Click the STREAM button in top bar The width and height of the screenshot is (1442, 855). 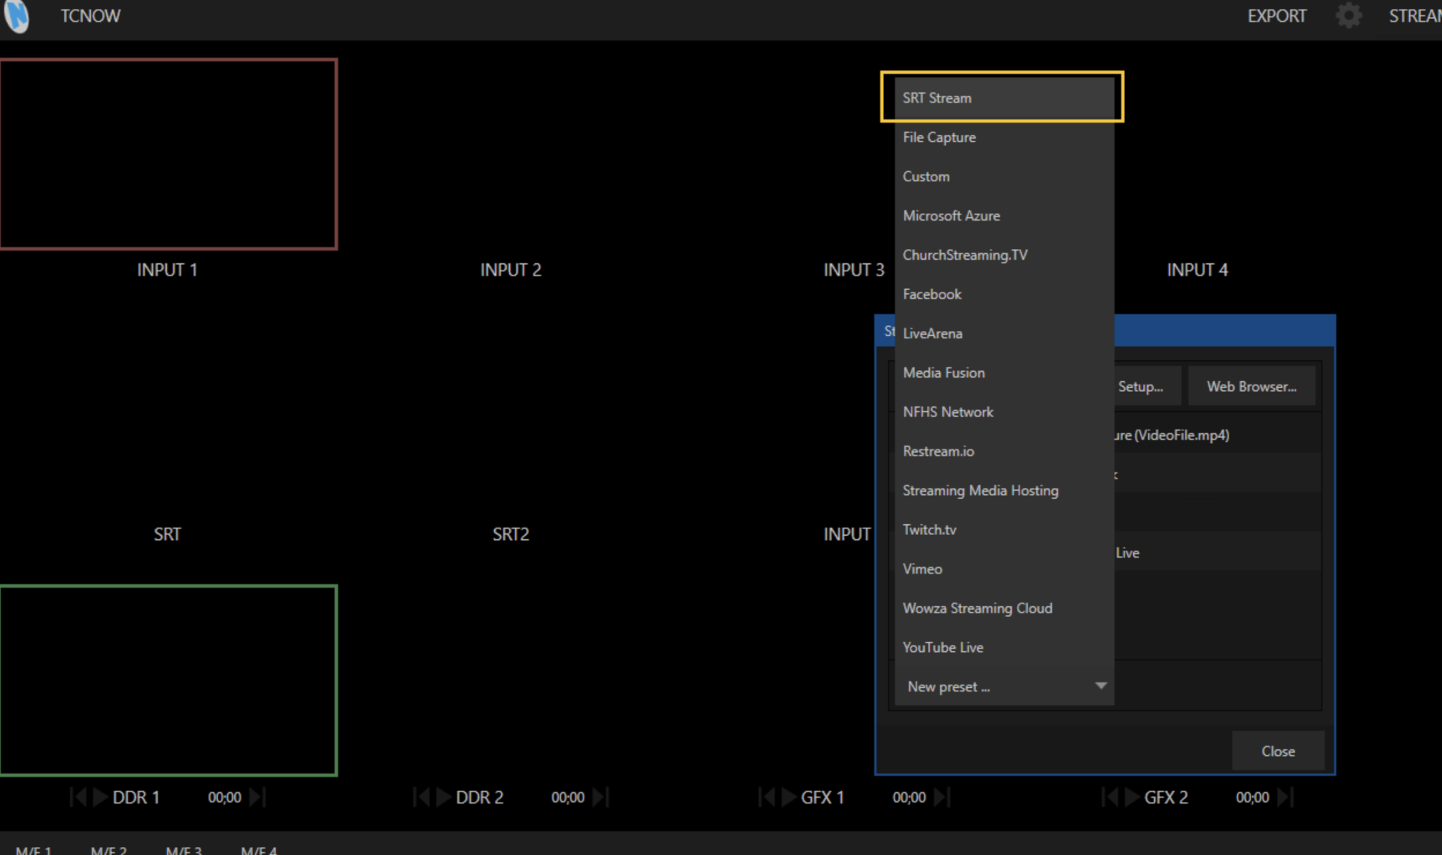coord(1415,16)
